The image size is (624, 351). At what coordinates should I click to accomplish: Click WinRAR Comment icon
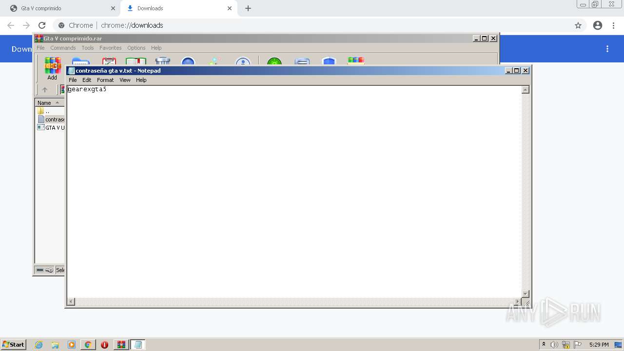click(302, 61)
